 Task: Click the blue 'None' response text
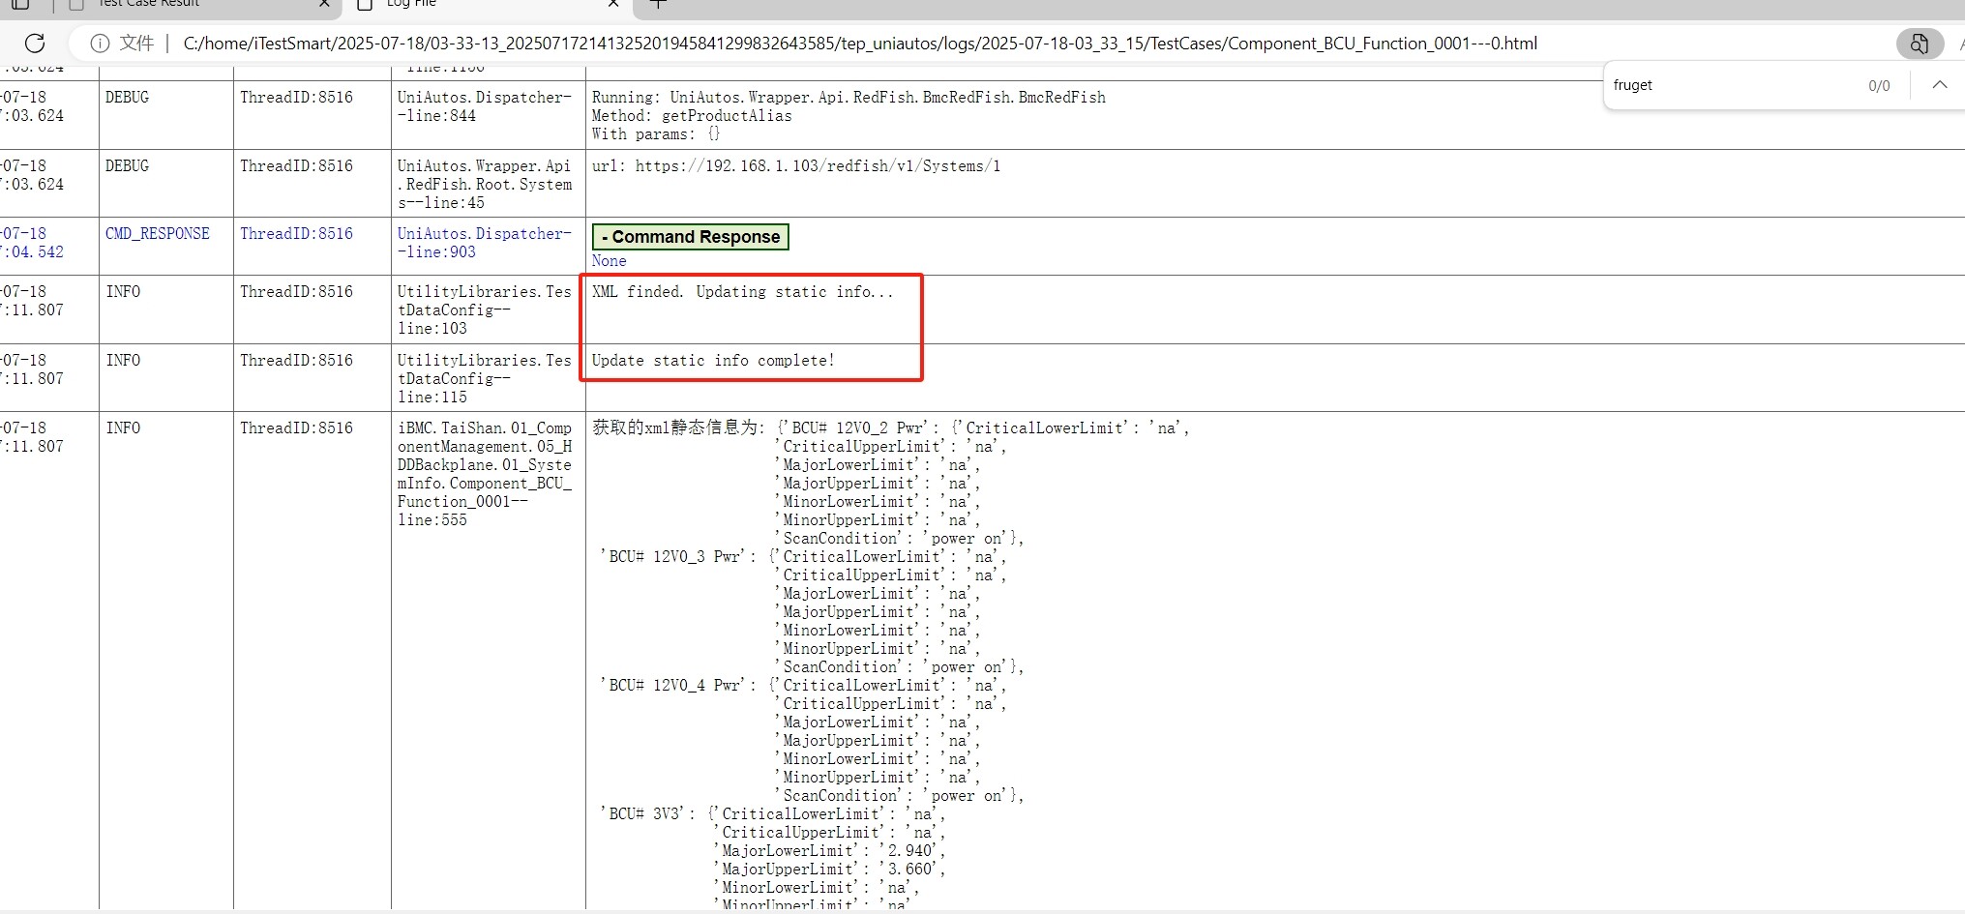click(x=609, y=261)
